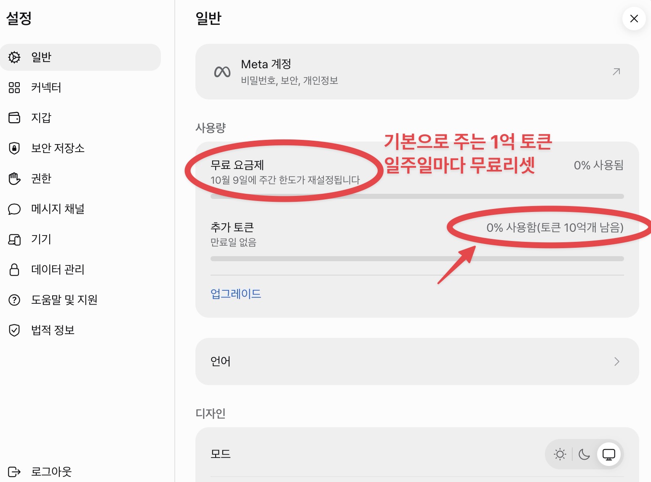Expand the 언어 row chevron

pyautogui.click(x=617, y=361)
